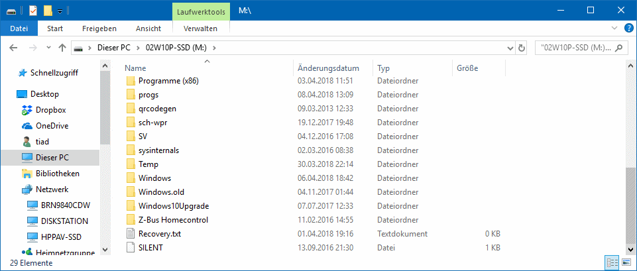Open Customize Quick Access Toolbar dropdown
The image size is (637, 271).
click(60, 11)
